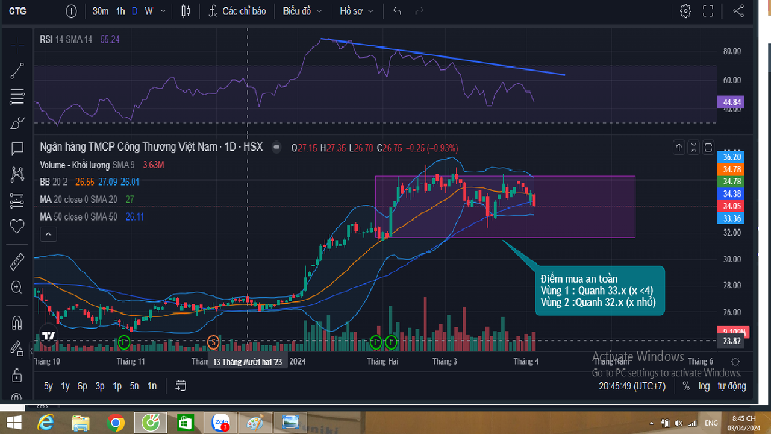Image resolution: width=771 pixels, height=434 pixels.
Task: Open the timeframe dropdown chevron
Action: pos(164,11)
